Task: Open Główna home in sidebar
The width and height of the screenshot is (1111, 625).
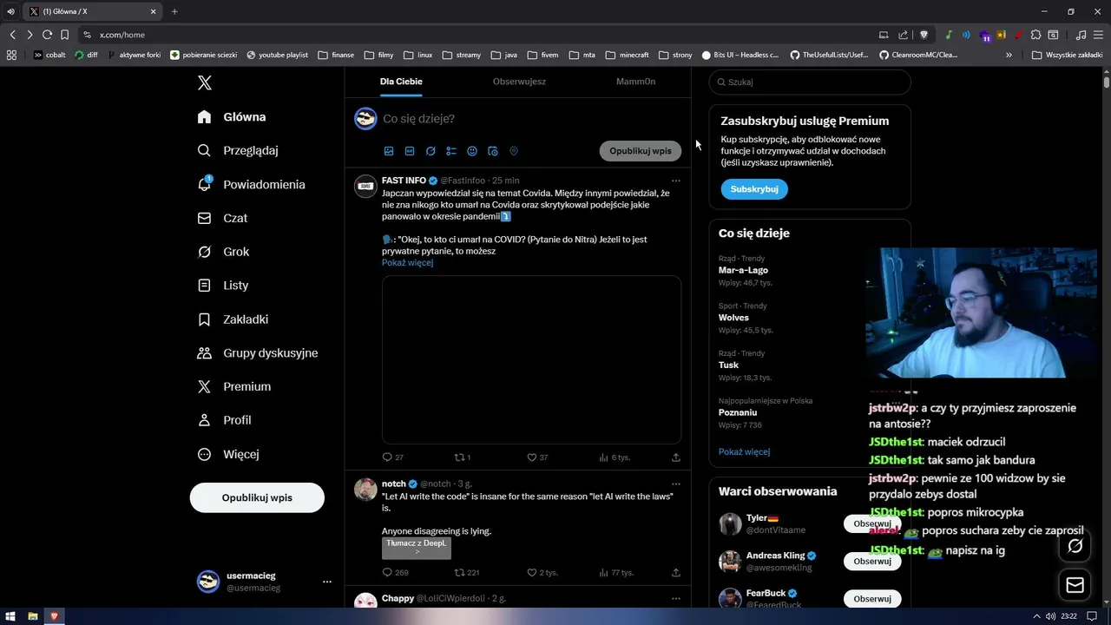Action: pyautogui.click(x=232, y=117)
